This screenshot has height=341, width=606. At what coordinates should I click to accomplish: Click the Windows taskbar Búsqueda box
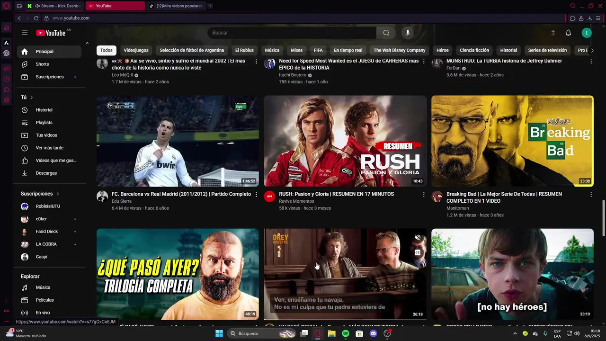click(x=262, y=333)
